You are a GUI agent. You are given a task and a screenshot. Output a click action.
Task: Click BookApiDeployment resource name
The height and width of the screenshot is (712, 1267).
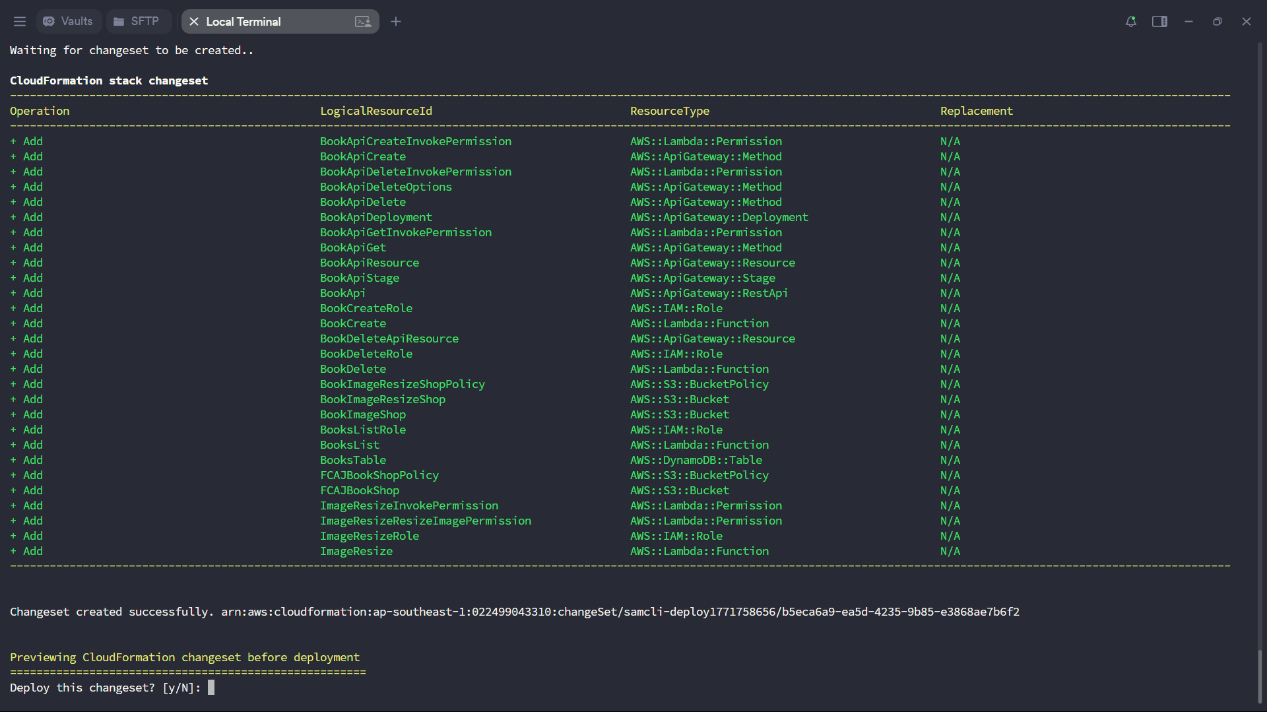coord(376,217)
